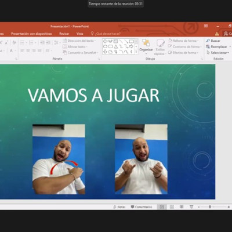Toggle the Comentarios comments pane

[x=142, y=207]
